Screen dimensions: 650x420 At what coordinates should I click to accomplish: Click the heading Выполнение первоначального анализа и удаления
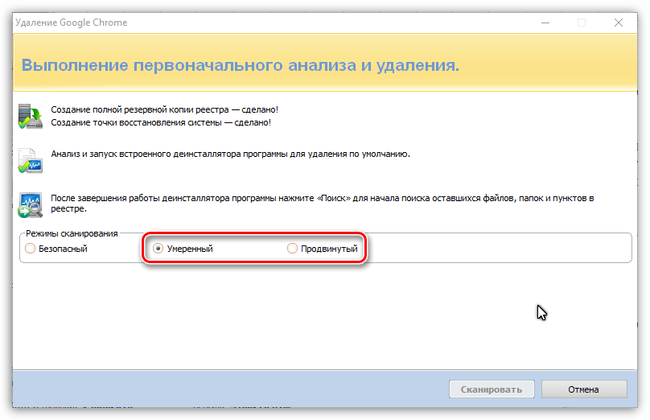(241, 65)
